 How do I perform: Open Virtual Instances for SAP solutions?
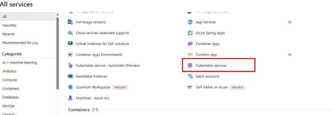[102, 44]
